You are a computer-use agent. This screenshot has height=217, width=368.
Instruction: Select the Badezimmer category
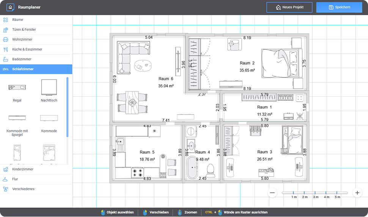(x=22, y=59)
